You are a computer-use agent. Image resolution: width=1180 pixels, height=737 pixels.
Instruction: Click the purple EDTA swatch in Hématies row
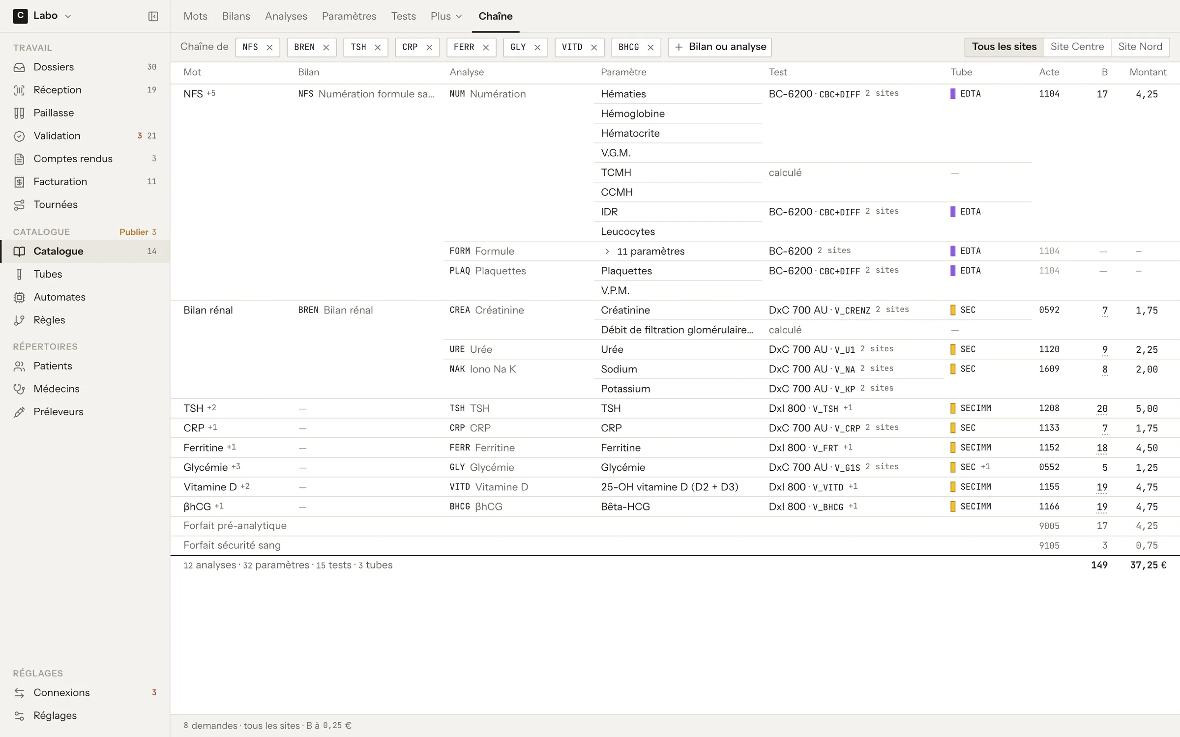[953, 94]
